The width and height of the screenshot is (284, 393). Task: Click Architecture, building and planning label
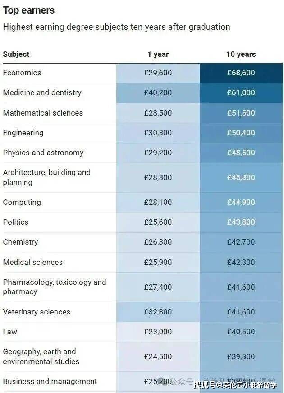46,177
